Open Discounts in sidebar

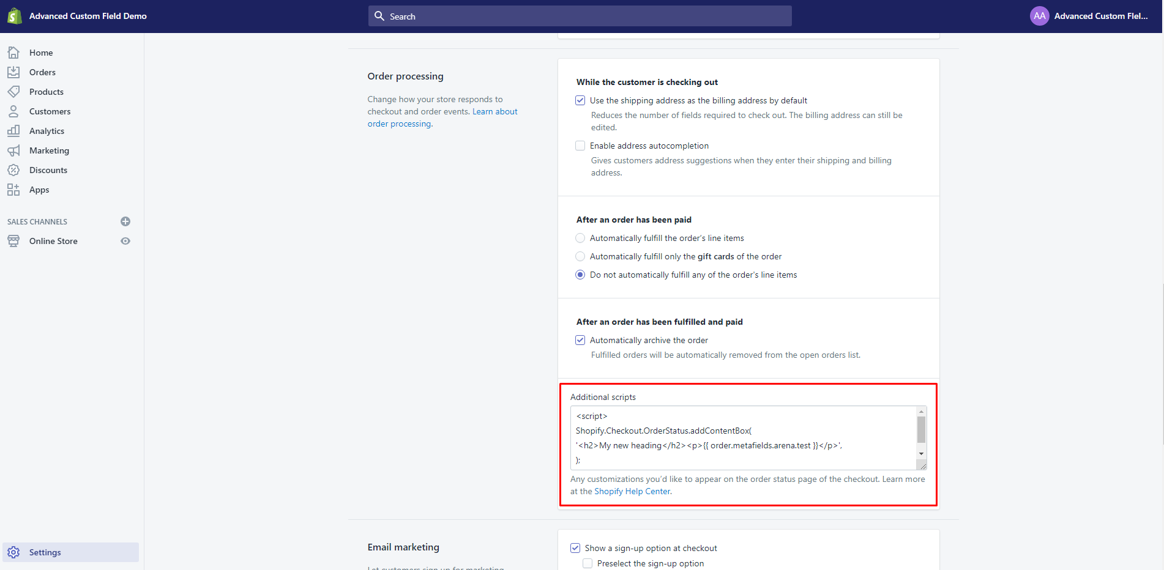(x=48, y=170)
